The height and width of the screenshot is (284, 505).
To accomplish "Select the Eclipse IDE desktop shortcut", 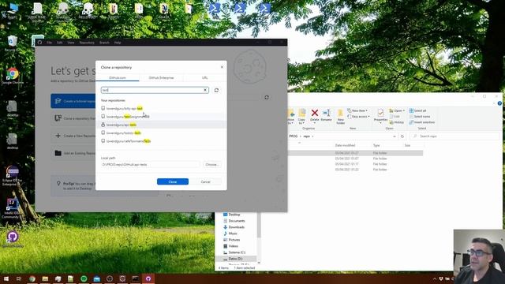I will pyautogui.click(x=13, y=175).
